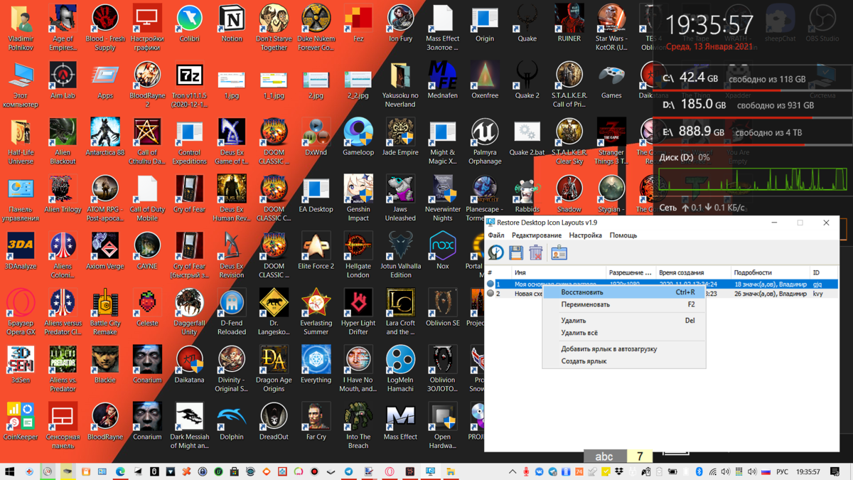
Task: Open the Этот компьютер icon
Action: click(x=21, y=84)
